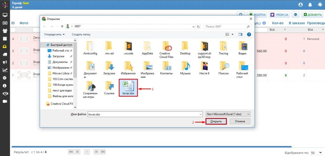Select the tovar.xlsx Excel file
Viewport: 325px width, 156px height.
click(x=128, y=87)
